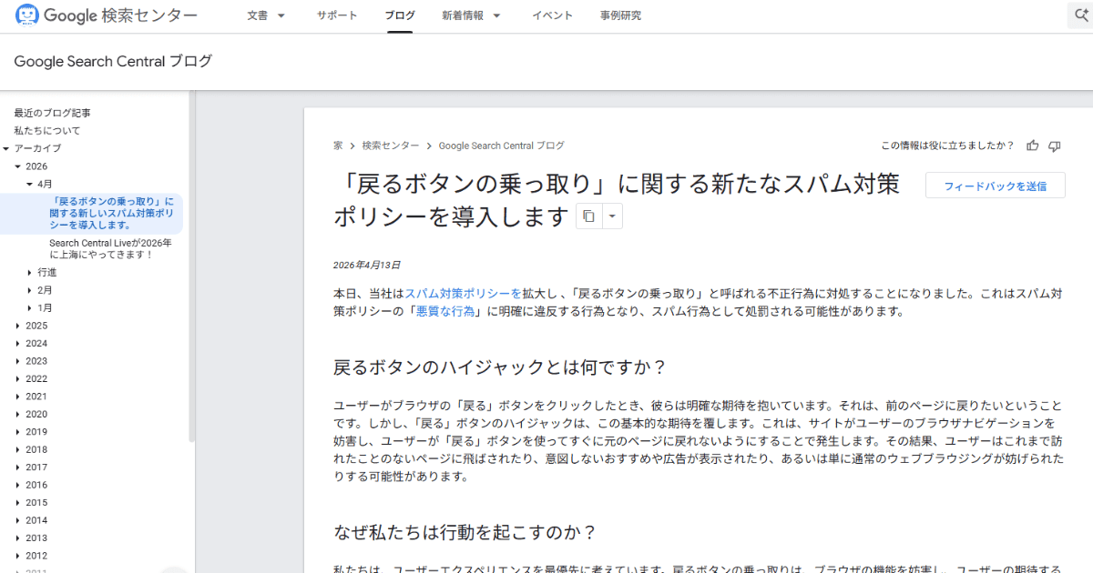The image size is (1093, 573).
Task: Click the フィードバックを送信 button
Action: [x=995, y=185]
